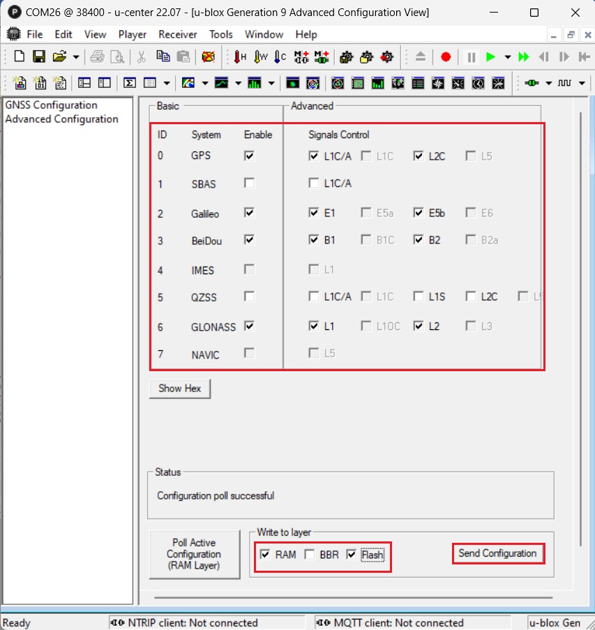Click the Cold start 'C' icon

[280, 57]
